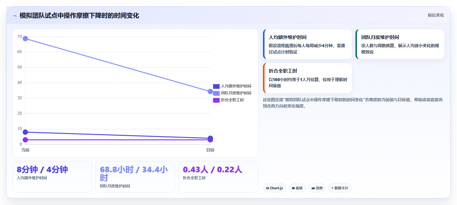Click the 团队月度维护时间 point at 当前

(25, 39)
